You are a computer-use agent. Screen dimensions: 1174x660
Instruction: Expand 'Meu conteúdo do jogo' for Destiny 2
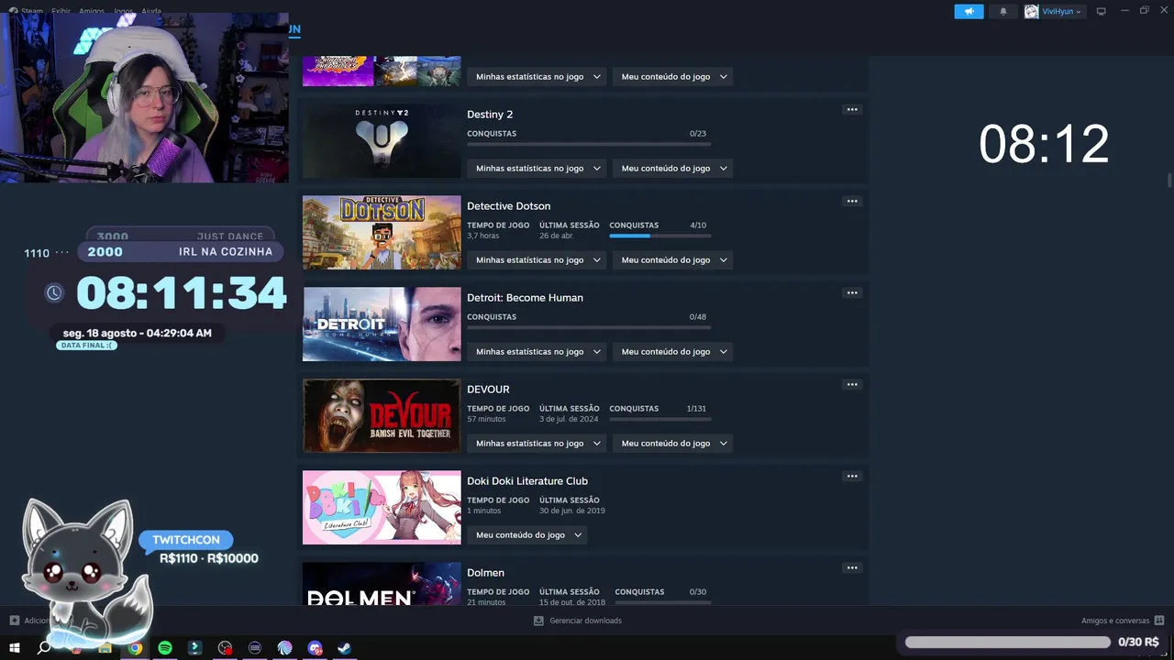click(673, 168)
